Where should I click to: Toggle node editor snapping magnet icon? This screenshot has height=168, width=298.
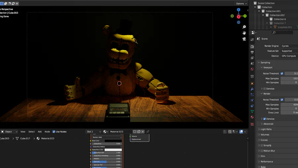click(230, 131)
